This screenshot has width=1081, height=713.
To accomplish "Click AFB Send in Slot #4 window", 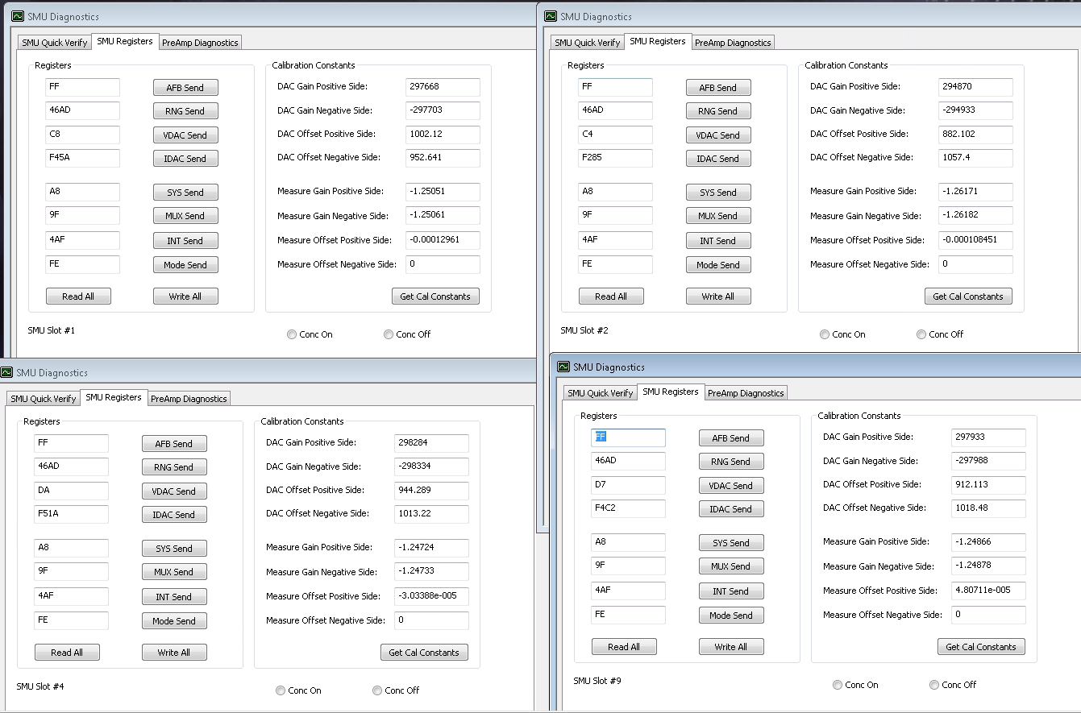I will click(174, 444).
